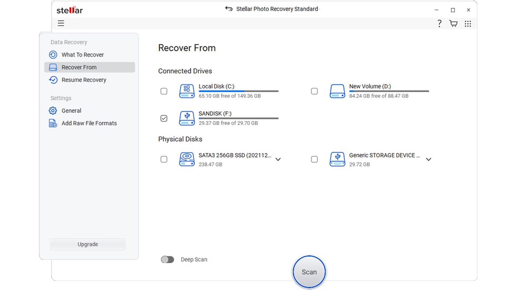516x290 pixels.
Task: Check the Local Disk (C:) checkbox
Action: click(x=164, y=91)
